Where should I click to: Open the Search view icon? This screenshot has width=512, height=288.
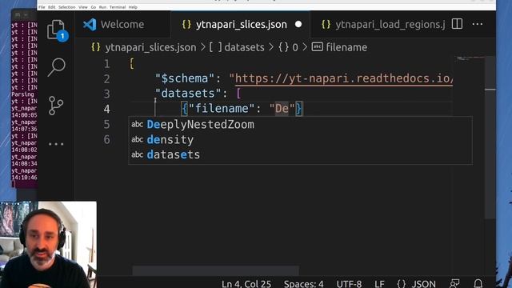56,67
